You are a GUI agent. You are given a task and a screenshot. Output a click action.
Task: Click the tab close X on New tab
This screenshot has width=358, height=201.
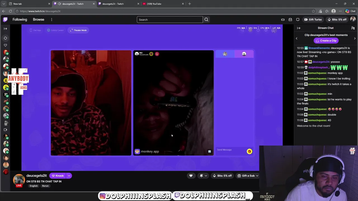(x=49, y=4)
